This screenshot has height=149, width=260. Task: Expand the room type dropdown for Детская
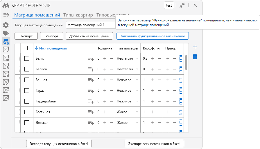click(137, 123)
